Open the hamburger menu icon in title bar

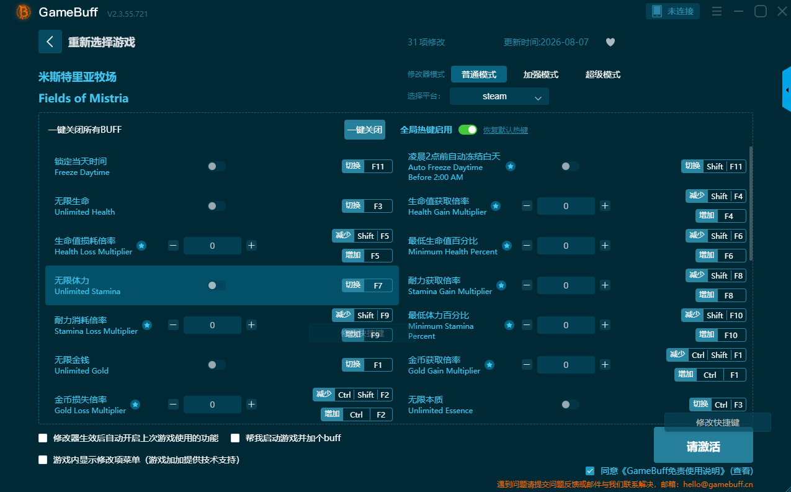[x=717, y=12]
